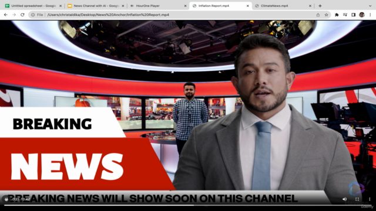This screenshot has height=211, width=376.
Task: Close the ClimateNews.mp4 tab
Action: tap(310, 6)
